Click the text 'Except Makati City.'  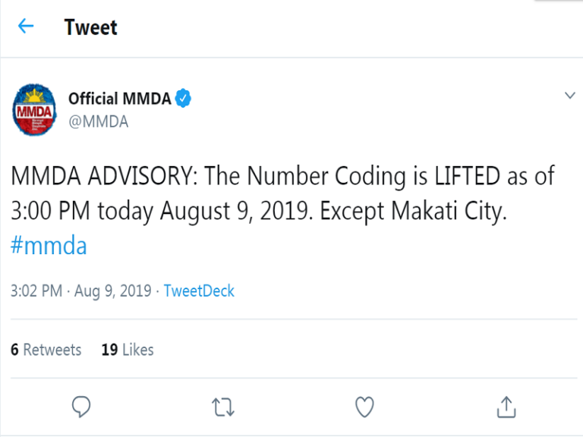pyautogui.click(x=414, y=211)
